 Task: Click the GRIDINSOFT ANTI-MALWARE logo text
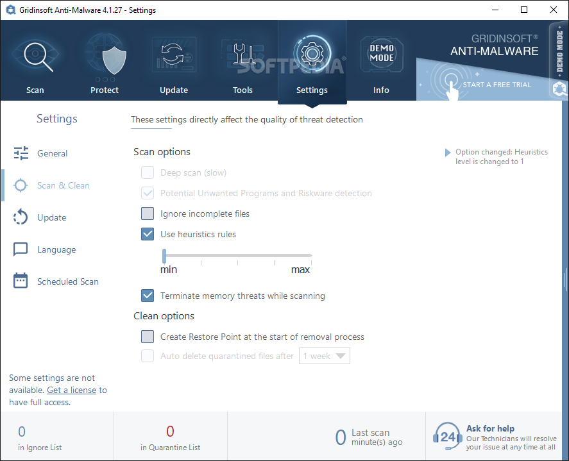494,46
